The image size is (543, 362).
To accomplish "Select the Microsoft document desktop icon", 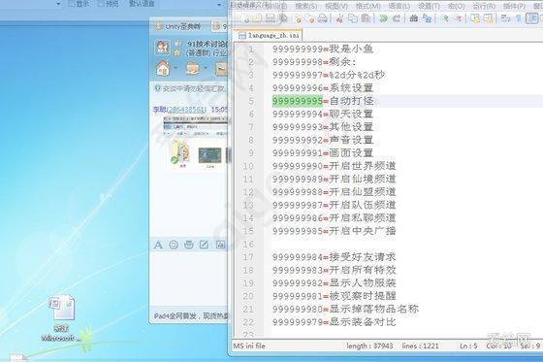I will pos(61,318).
